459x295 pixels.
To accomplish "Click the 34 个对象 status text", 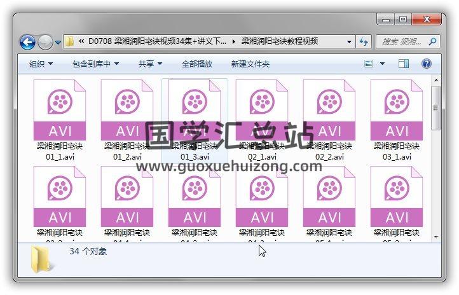I will pyautogui.click(x=88, y=251).
